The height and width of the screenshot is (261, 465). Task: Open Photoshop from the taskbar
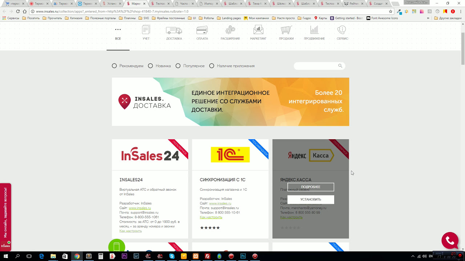(x=243, y=256)
